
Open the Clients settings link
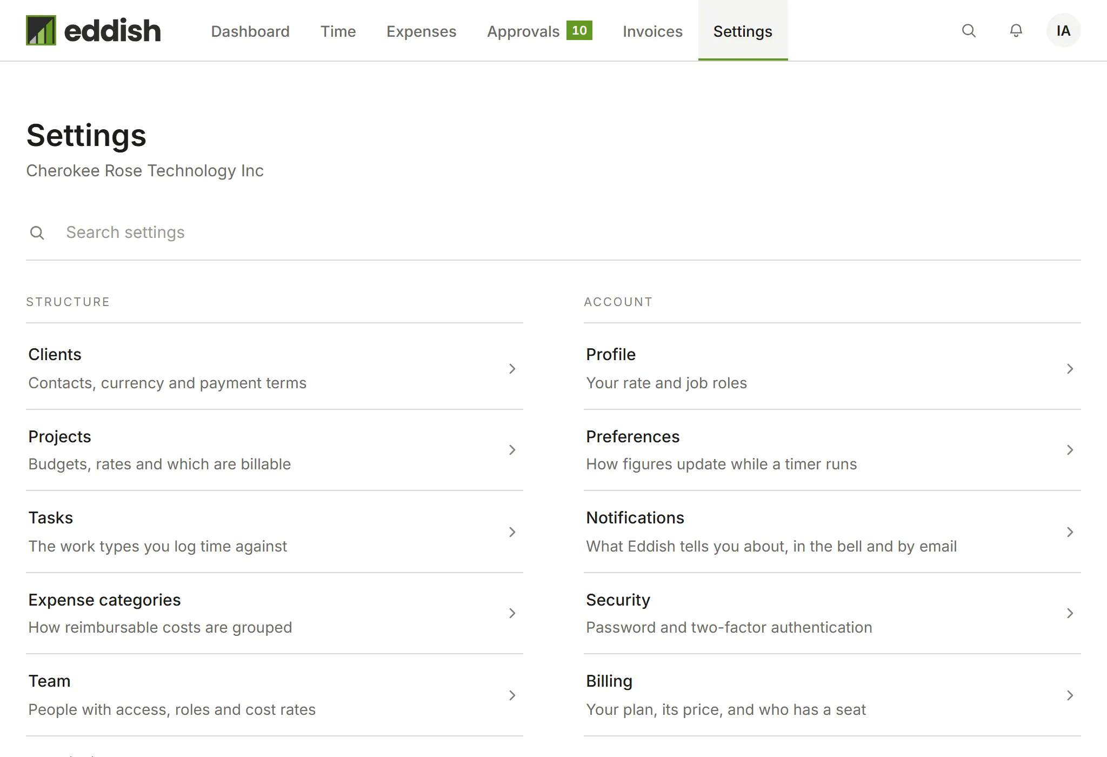275,368
